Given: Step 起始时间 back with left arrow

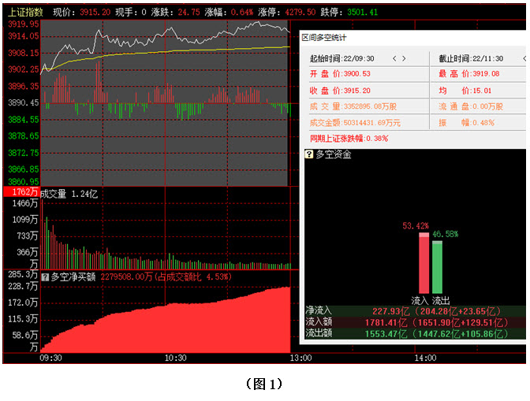Looking at the screenshot, I should point(394,58).
